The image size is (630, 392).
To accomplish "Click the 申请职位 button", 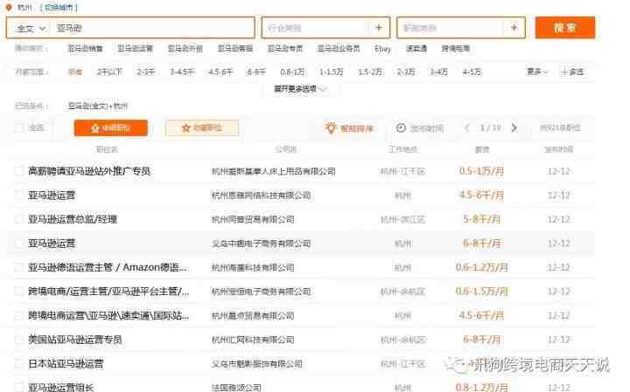I will click(x=110, y=128).
